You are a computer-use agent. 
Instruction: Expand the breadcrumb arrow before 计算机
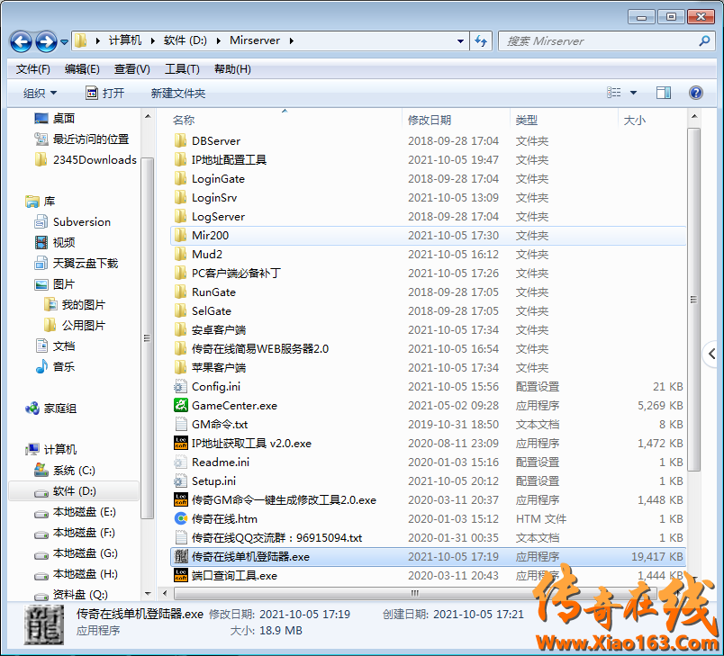click(x=98, y=41)
